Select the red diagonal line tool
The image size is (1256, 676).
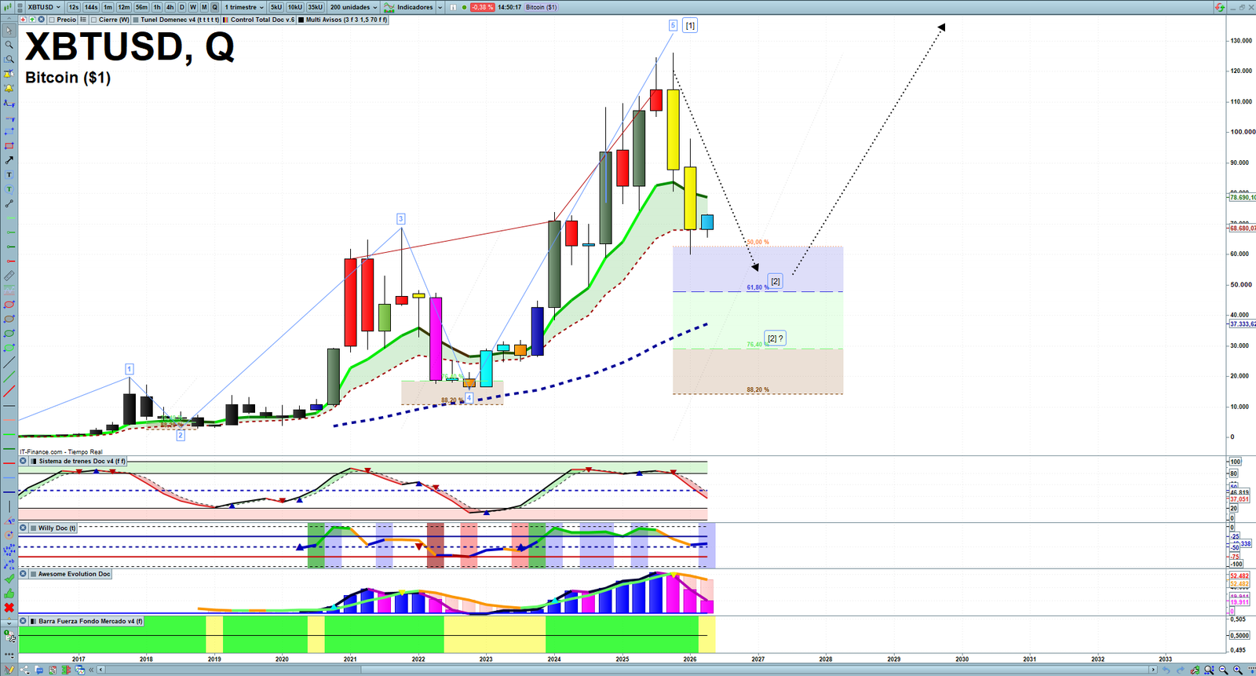point(9,391)
